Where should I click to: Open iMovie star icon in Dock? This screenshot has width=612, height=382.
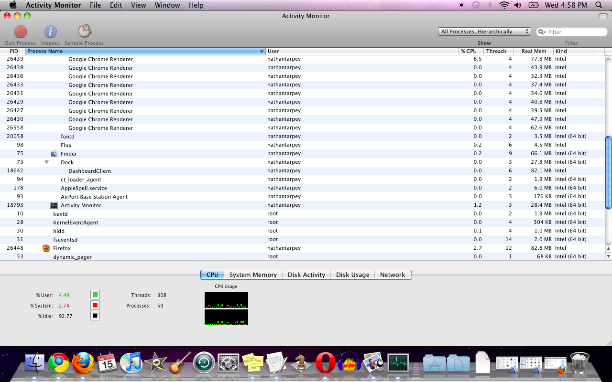[x=156, y=363]
